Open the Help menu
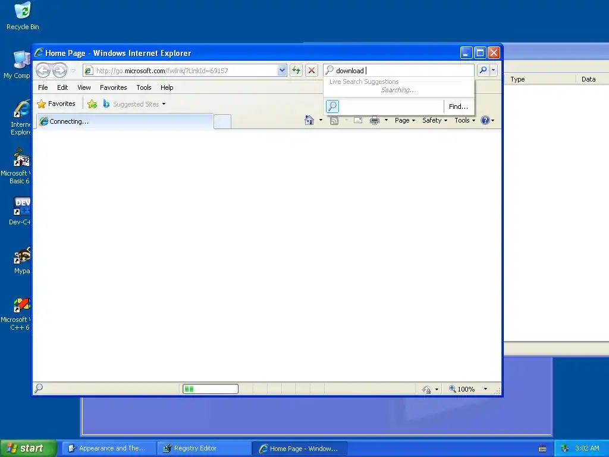The height and width of the screenshot is (457, 609). [167, 87]
